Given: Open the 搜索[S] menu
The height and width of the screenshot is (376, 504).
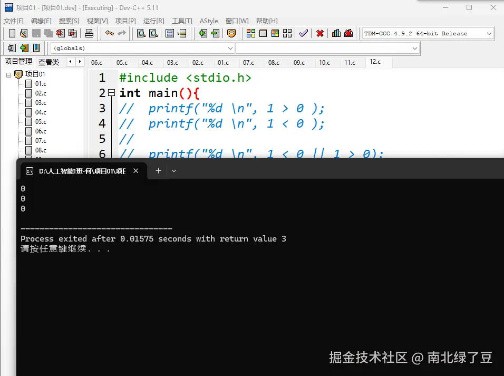Looking at the screenshot, I should pyautogui.click(x=69, y=21).
